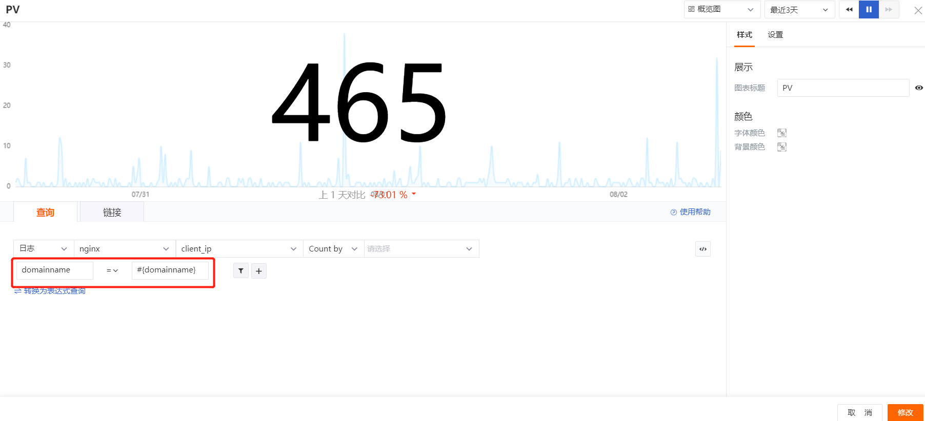Pause auto refresh with the pause button
The image size is (925, 421).
[869, 10]
